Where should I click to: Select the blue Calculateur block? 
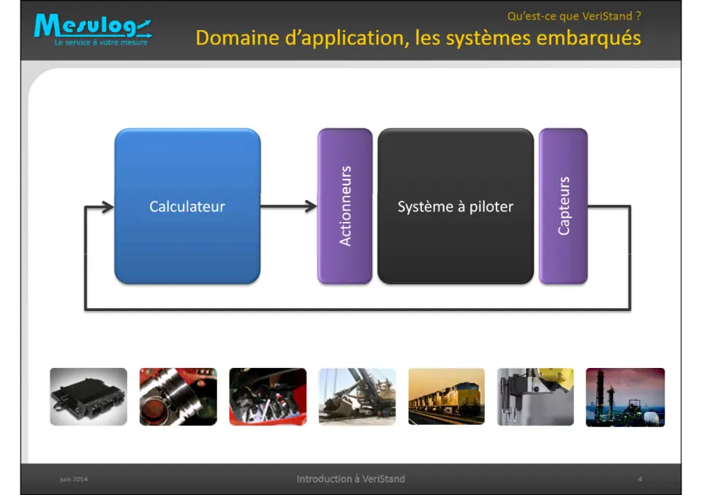click(x=188, y=206)
